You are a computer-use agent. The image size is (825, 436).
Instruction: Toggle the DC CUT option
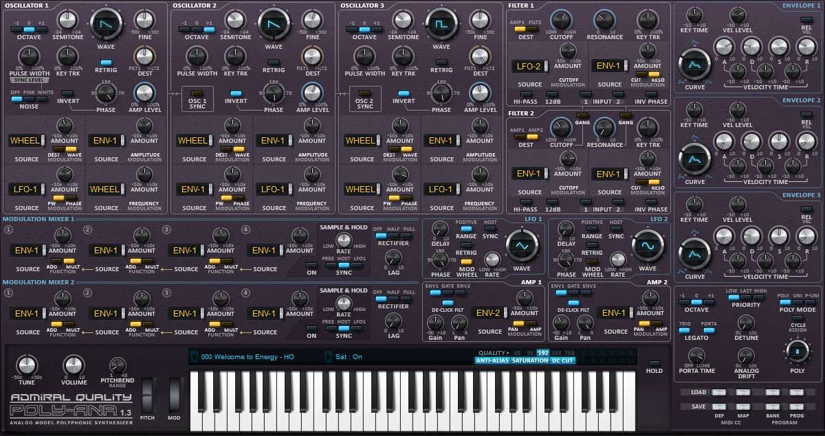point(562,360)
